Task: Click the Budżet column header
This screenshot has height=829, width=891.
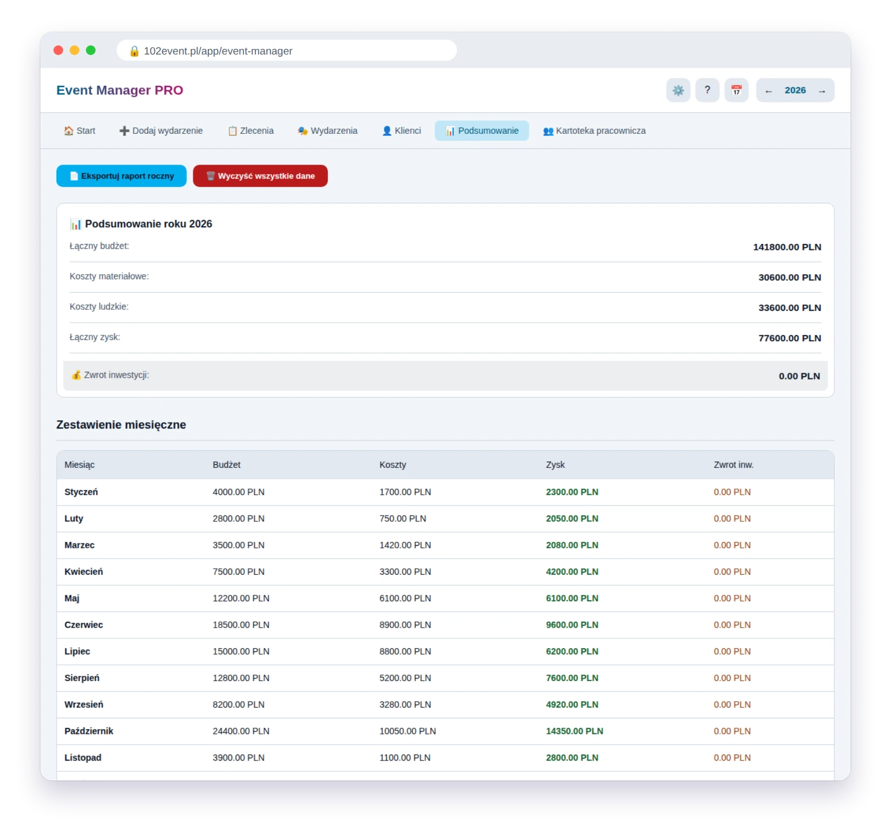Action: 227,465
